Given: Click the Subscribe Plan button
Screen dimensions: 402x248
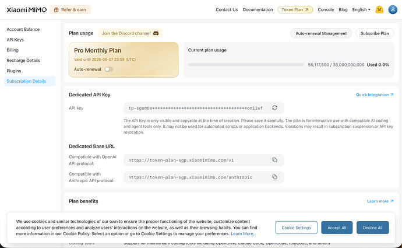Looking at the screenshot, I should (375, 33).
